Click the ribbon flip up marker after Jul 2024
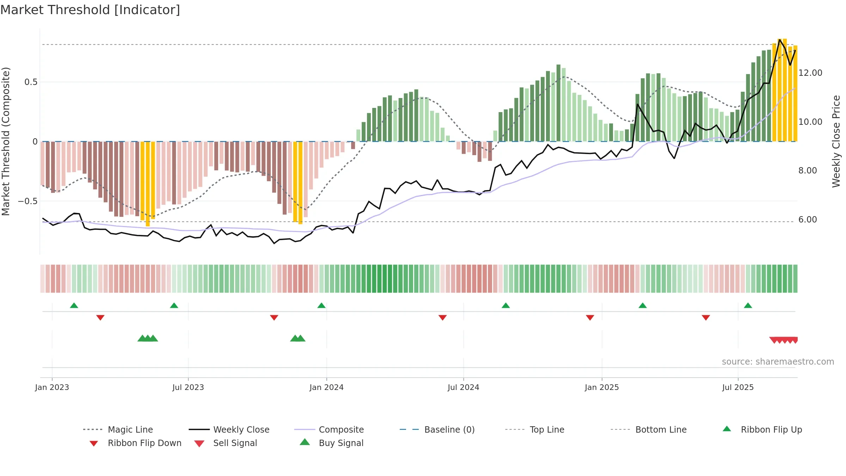This screenshot has width=846, height=476. click(506, 305)
